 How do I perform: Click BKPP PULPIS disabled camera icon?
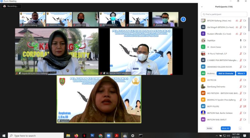point(245,107)
